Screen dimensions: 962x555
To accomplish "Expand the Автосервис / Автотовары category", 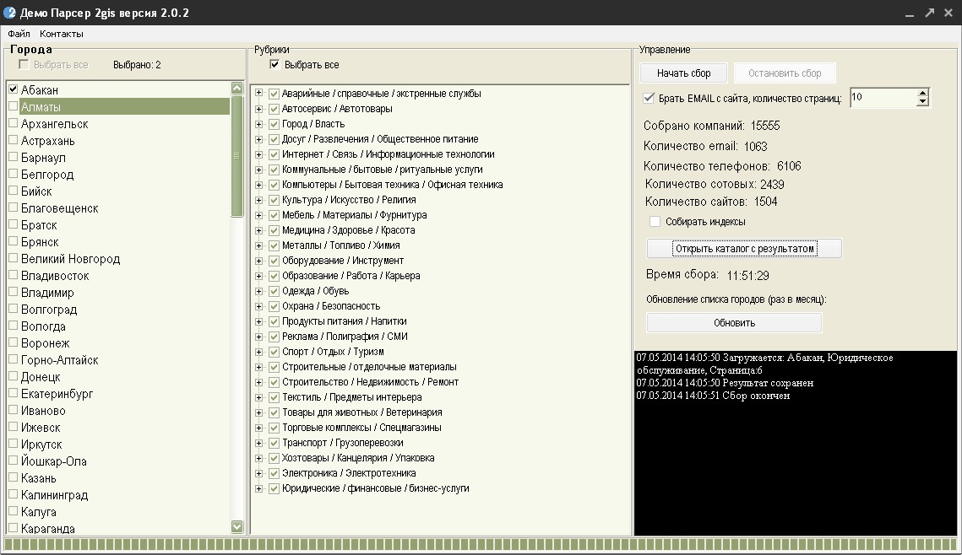I will click(x=259, y=109).
